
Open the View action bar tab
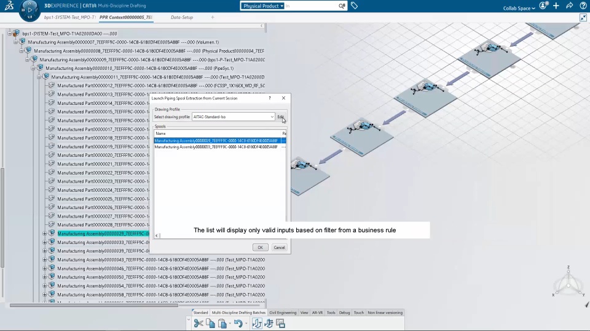tap(304, 312)
